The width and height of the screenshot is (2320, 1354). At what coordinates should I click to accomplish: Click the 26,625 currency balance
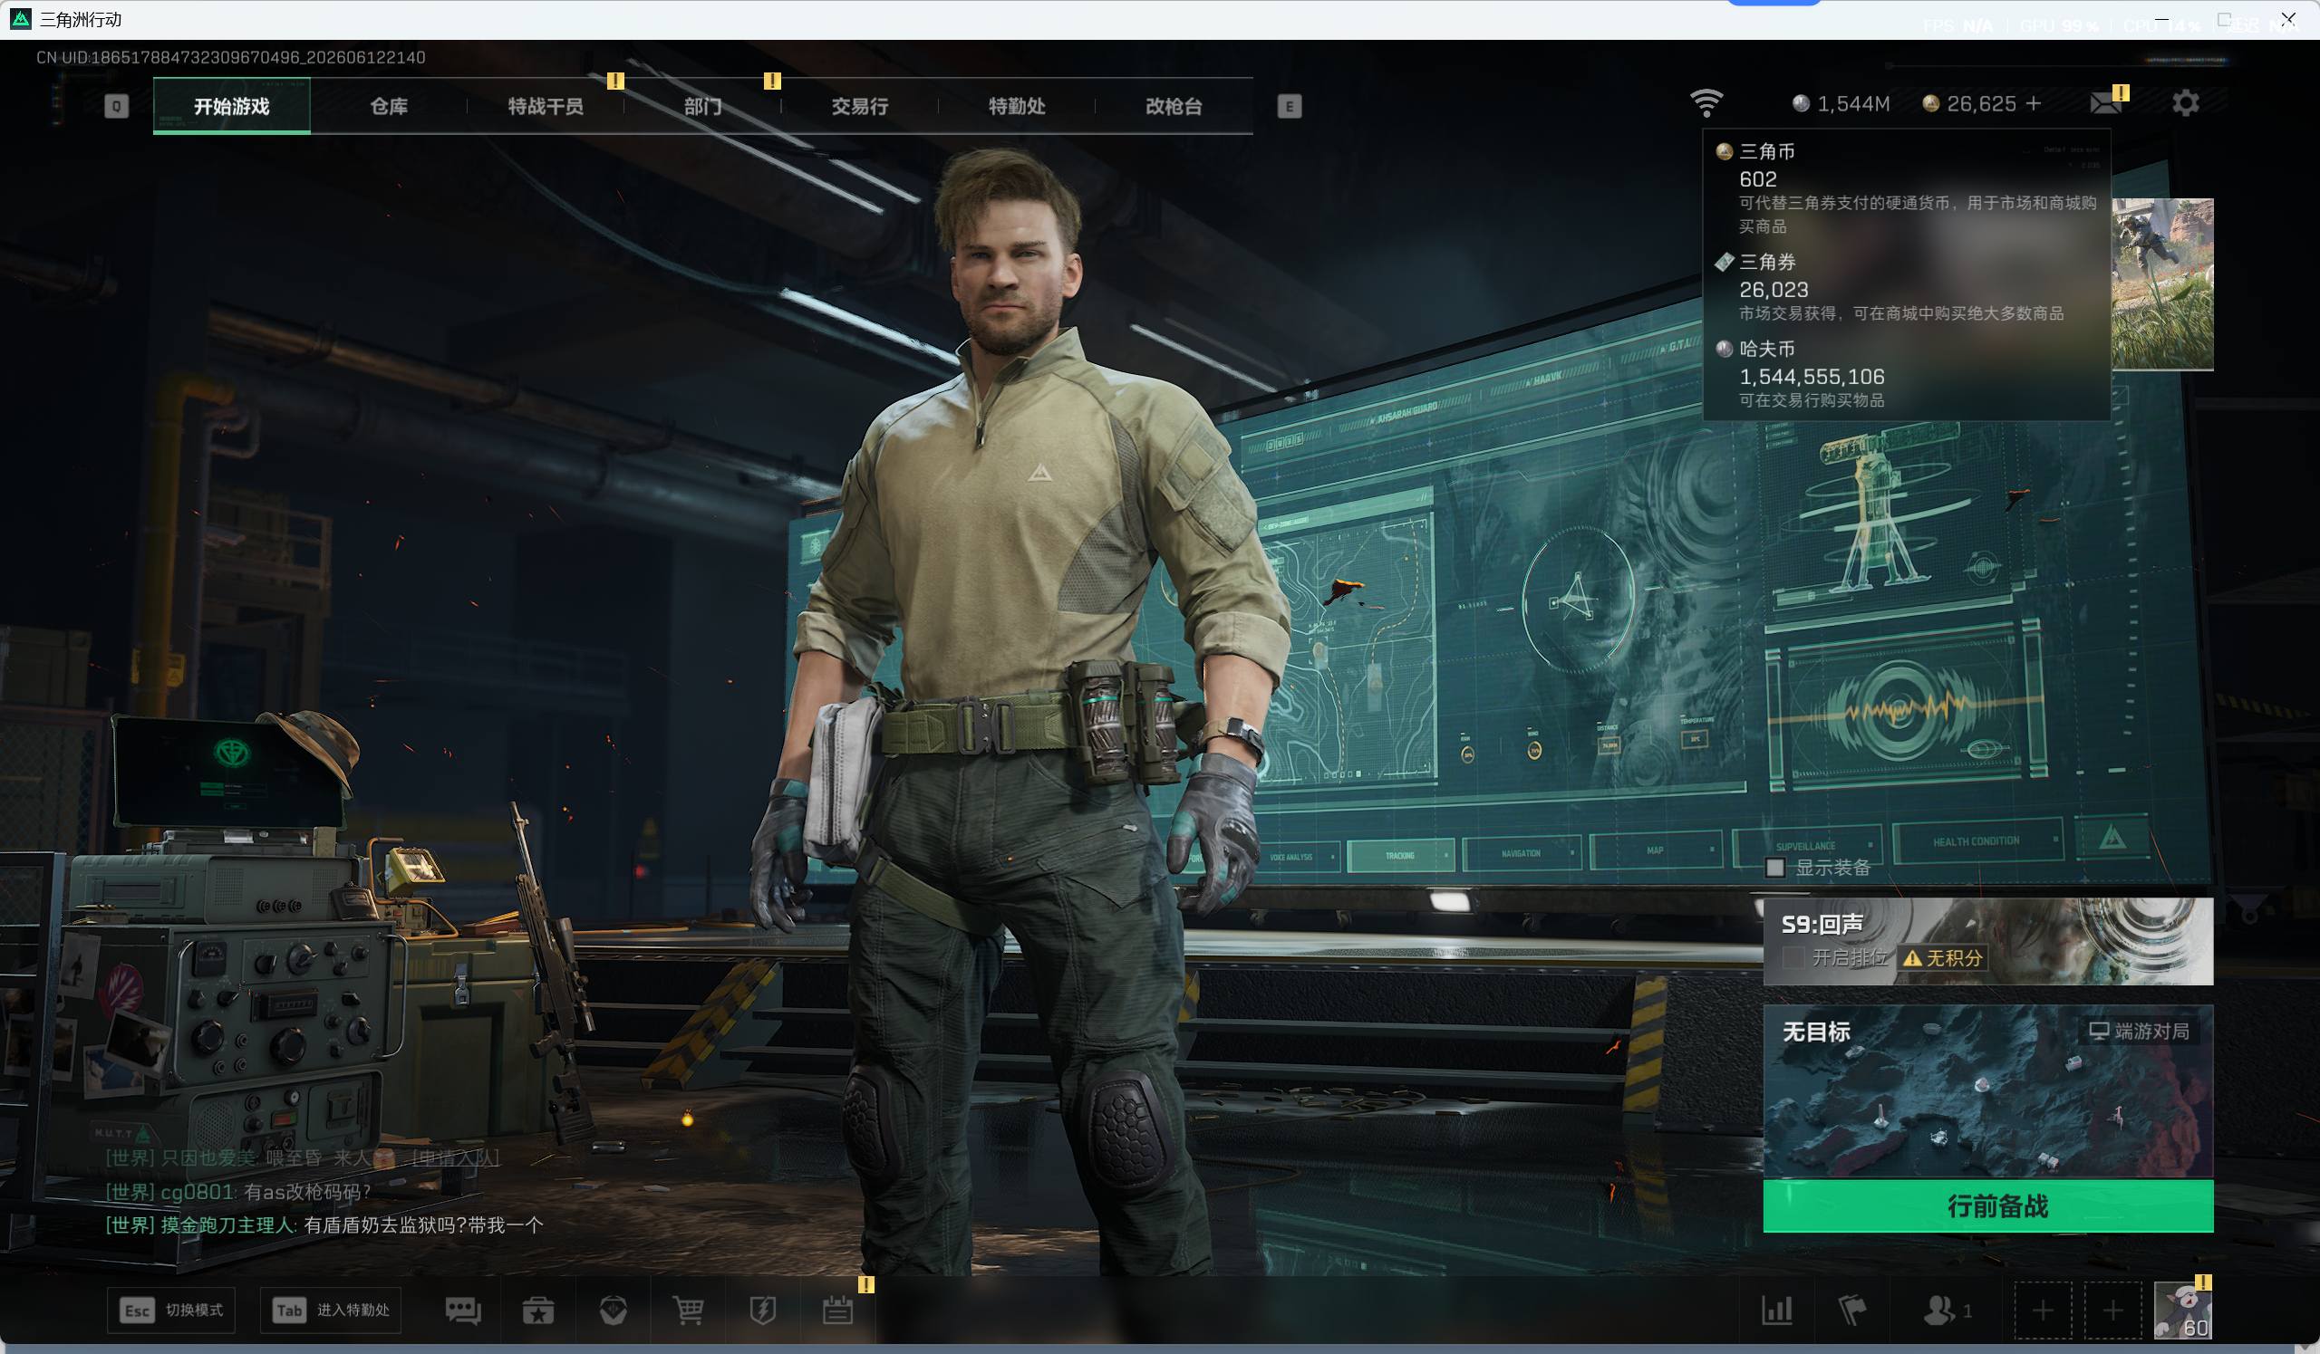pos(1981,104)
